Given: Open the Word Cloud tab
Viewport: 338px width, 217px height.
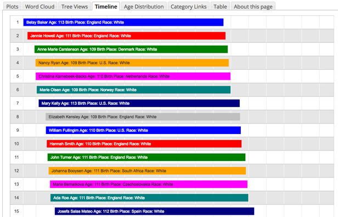Looking at the screenshot, I should [40, 7].
